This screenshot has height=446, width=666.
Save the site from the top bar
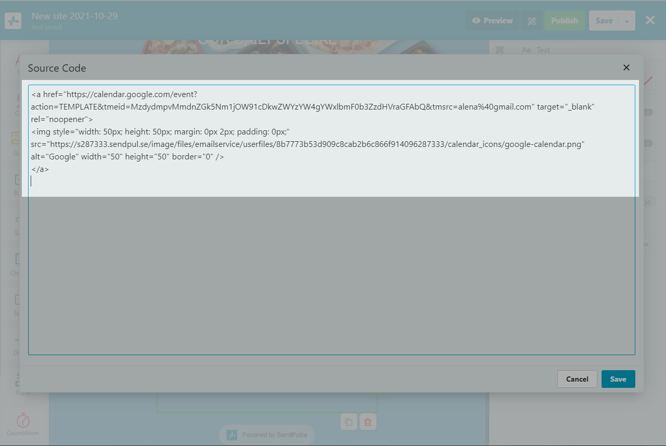point(604,21)
